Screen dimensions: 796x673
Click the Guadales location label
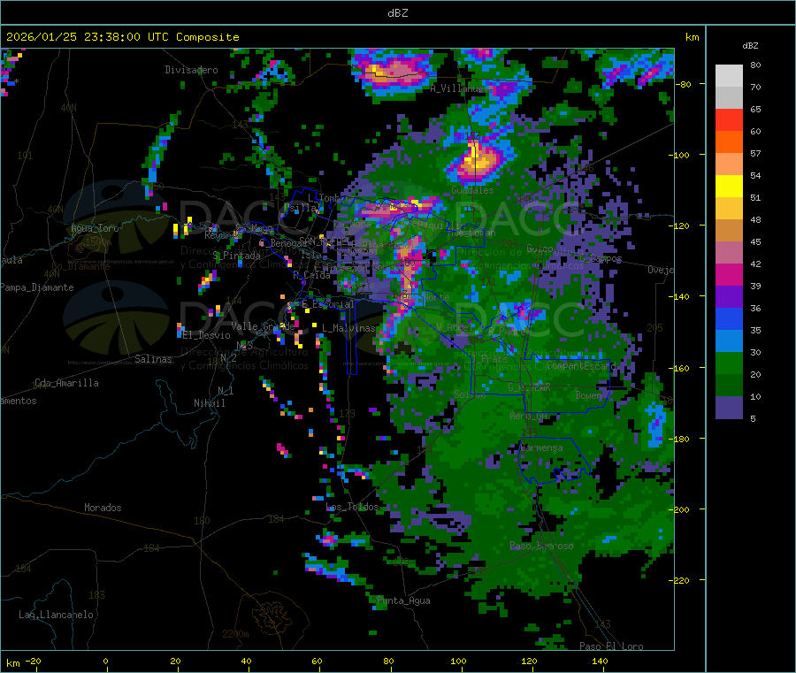(x=472, y=190)
